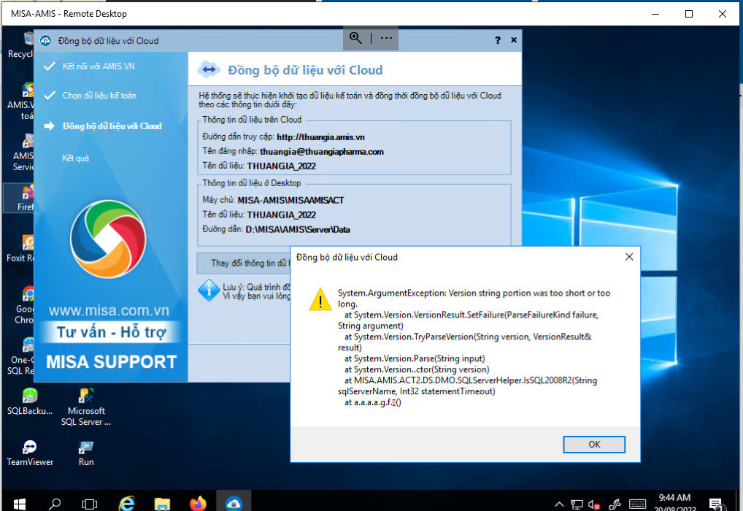Open Foxit Reader desktop shortcut
Viewport: 743px width, 511px height.
click(x=21, y=249)
